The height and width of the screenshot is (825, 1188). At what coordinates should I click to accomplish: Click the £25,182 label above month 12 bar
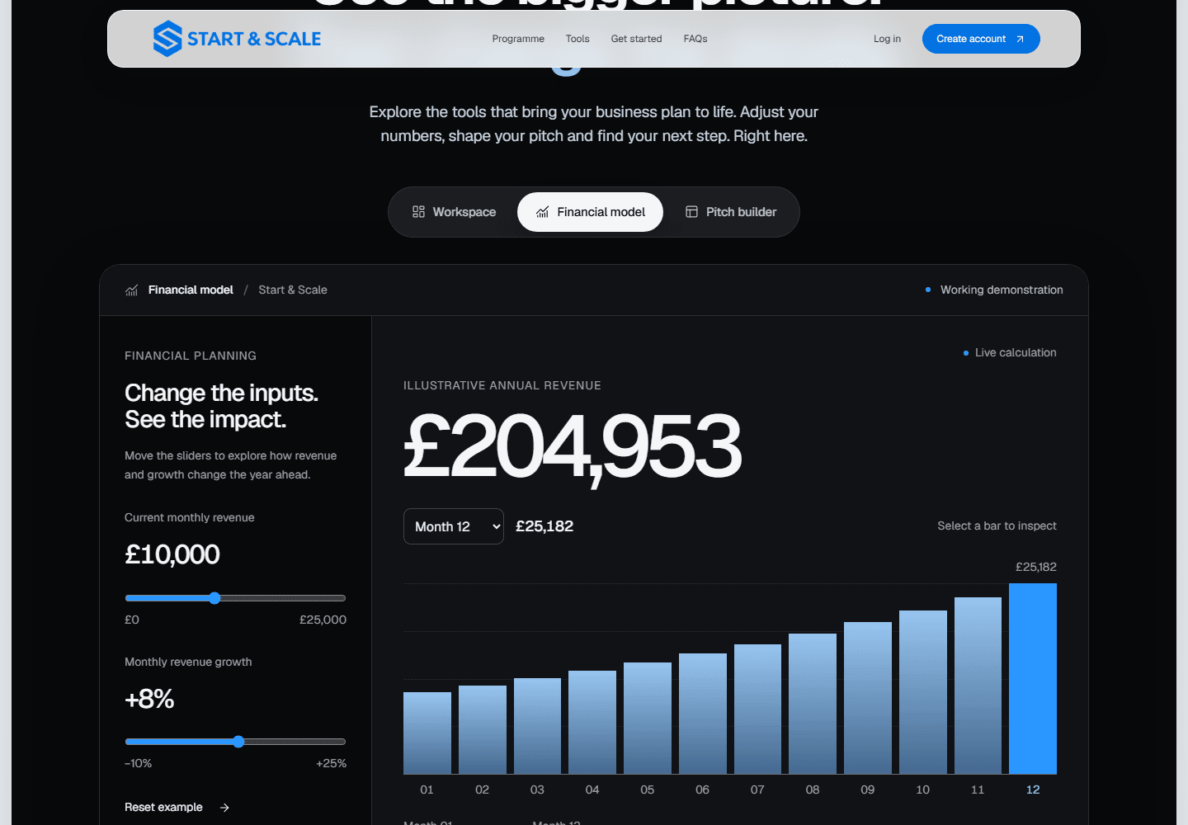[x=1035, y=567]
